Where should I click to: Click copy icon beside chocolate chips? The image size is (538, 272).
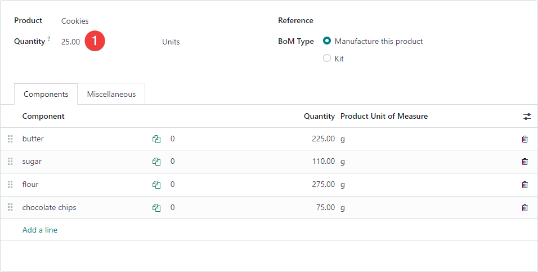click(156, 208)
